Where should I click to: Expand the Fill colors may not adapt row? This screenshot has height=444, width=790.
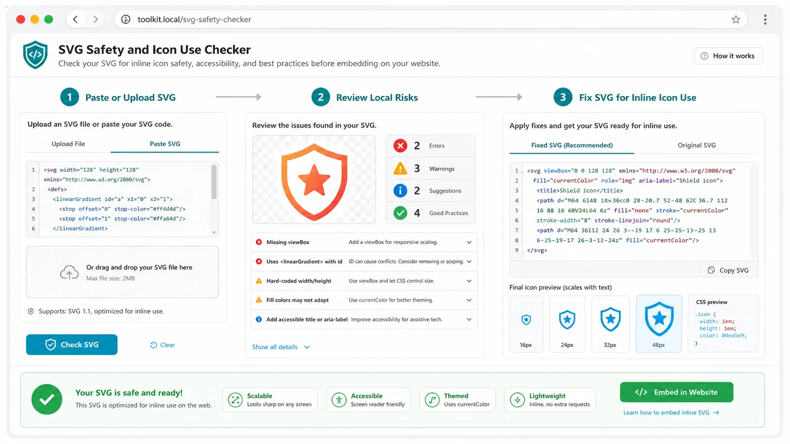469,300
